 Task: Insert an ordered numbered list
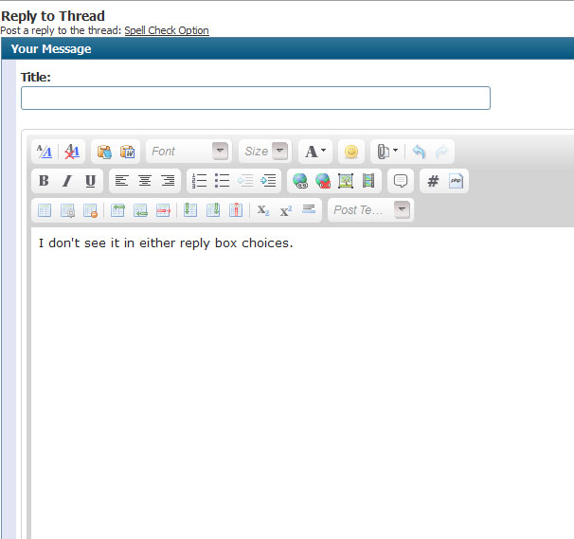(199, 181)
